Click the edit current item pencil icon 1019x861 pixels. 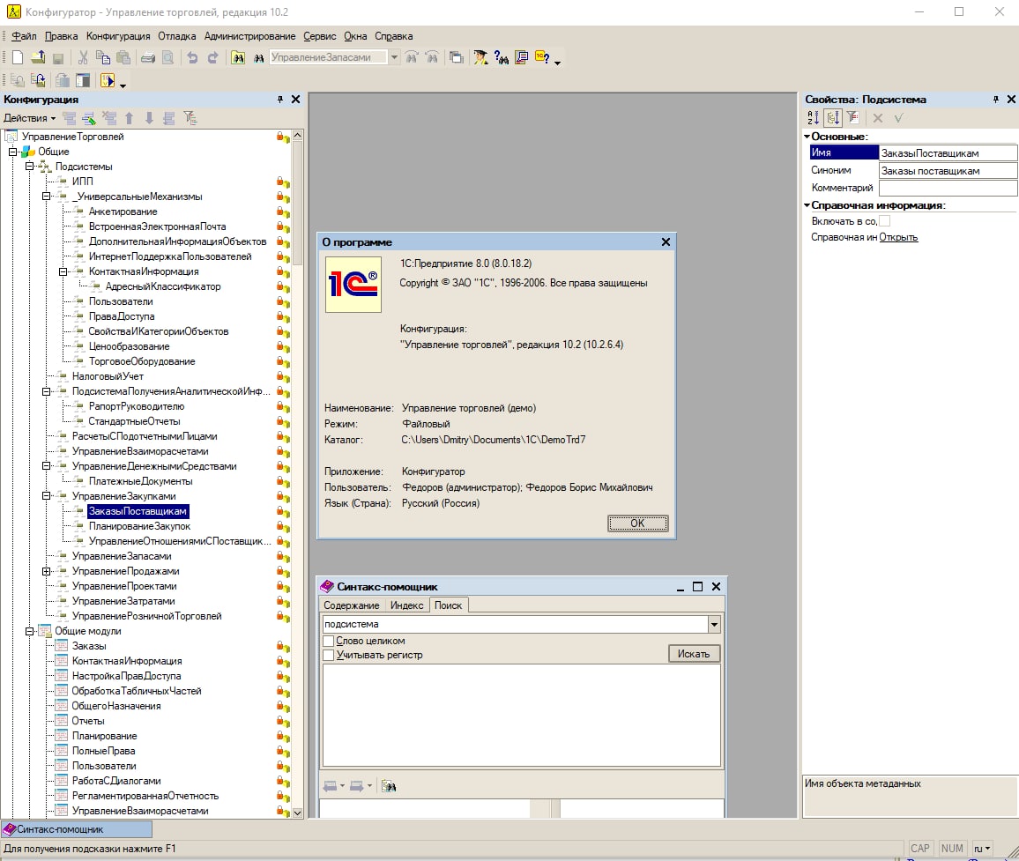click(x=89, y=118)
